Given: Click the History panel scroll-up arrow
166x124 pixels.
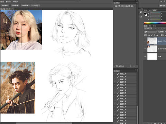Looking at the screenshot, I should pos(137,73).
